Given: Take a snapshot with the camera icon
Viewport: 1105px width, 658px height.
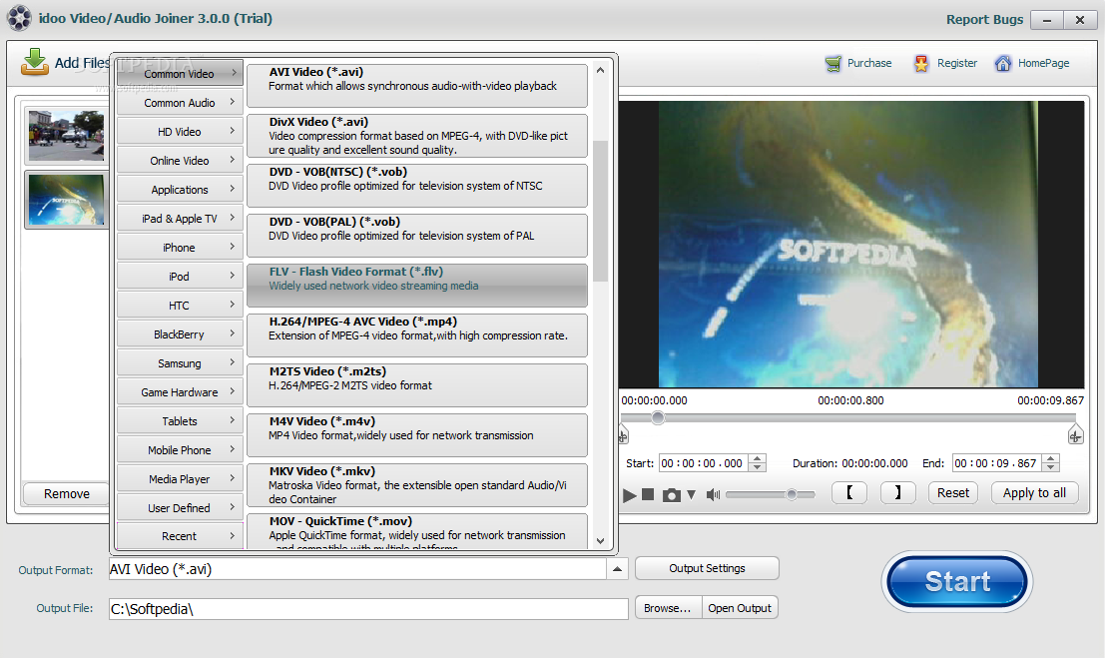Looking at the screenshot, I should (x=672, y=495).
